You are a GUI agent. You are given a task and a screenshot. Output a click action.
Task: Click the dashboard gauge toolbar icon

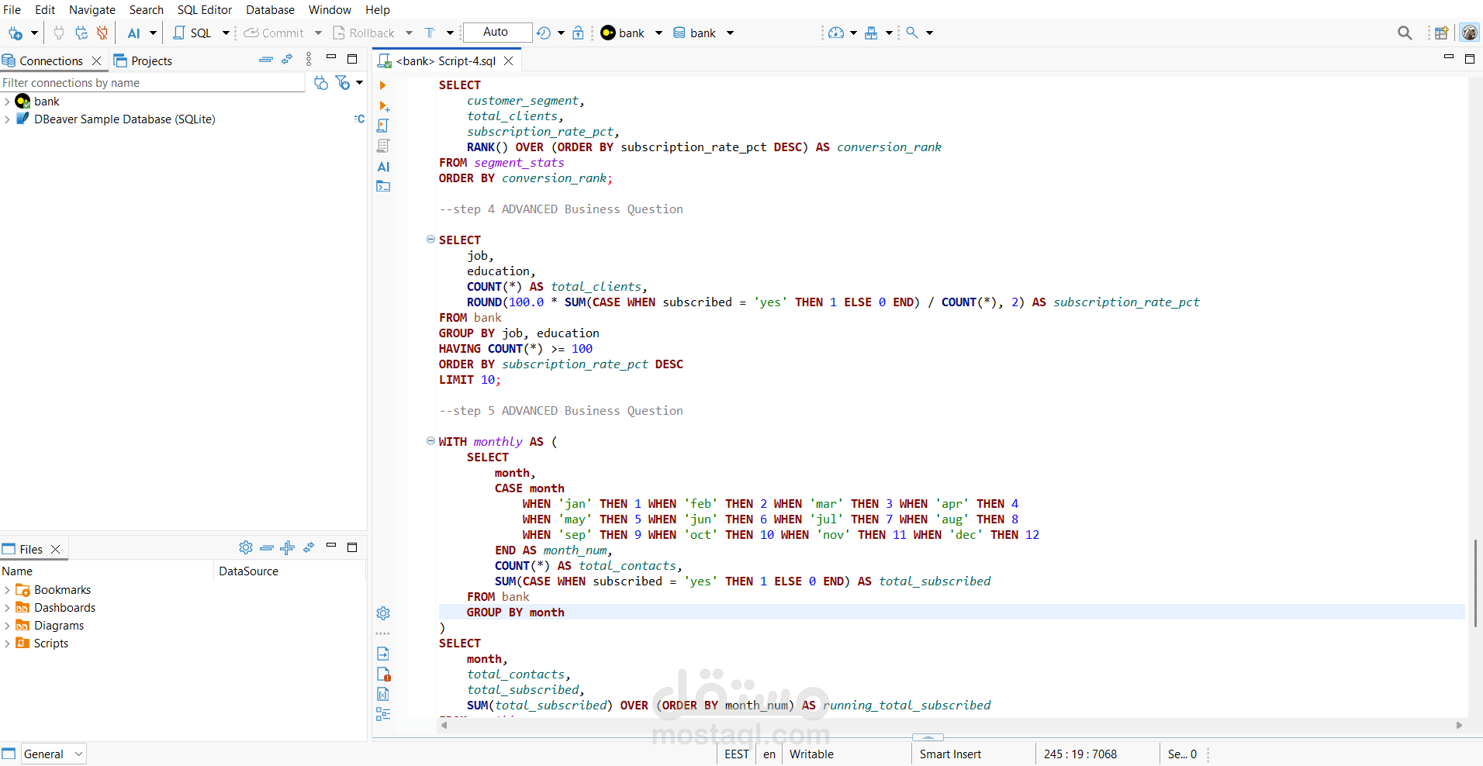pyautogui.click(x=836, y=33)
